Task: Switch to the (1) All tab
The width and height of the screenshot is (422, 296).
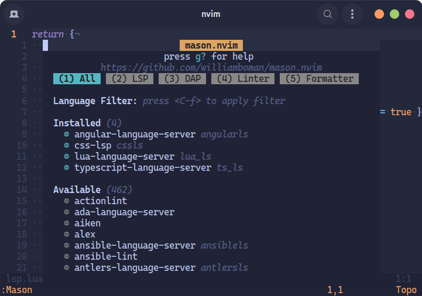Action: [x=77, y=78]
